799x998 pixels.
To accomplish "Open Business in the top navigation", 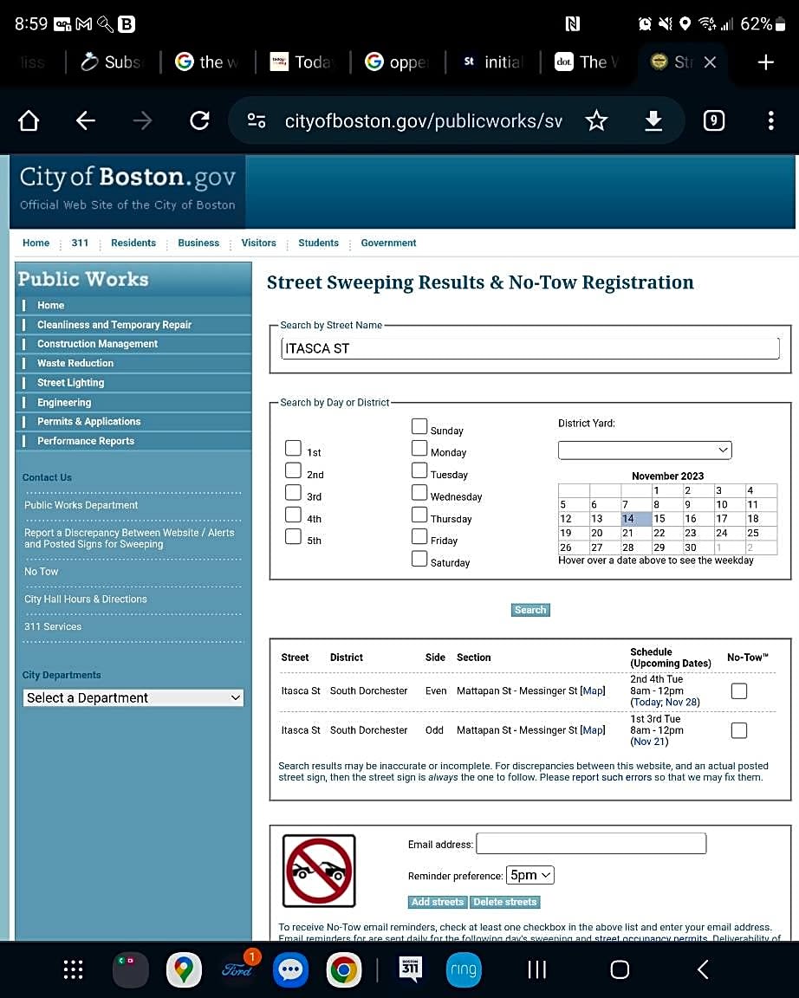I will (198, 243).
